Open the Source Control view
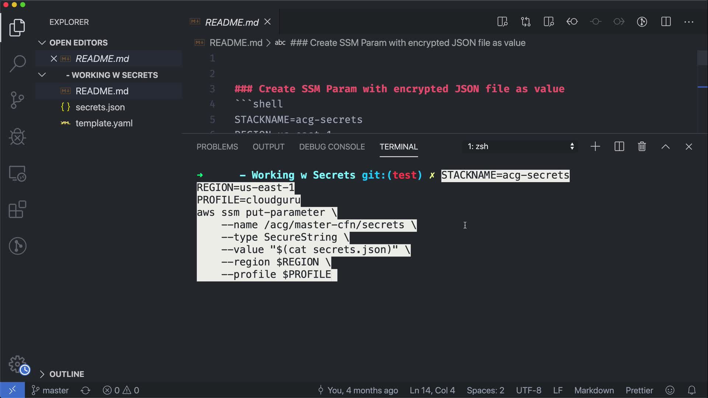This screenshot has height=398, width=708. point(17,100)
